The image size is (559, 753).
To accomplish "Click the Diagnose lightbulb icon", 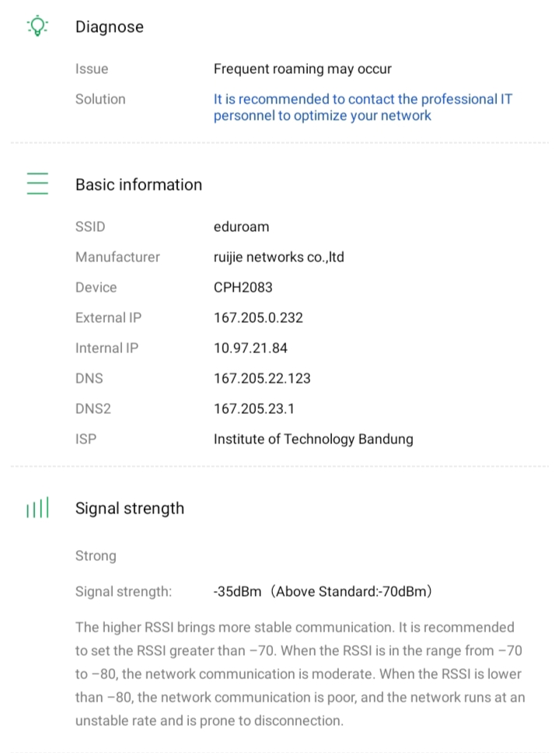I will coord(37,26).
